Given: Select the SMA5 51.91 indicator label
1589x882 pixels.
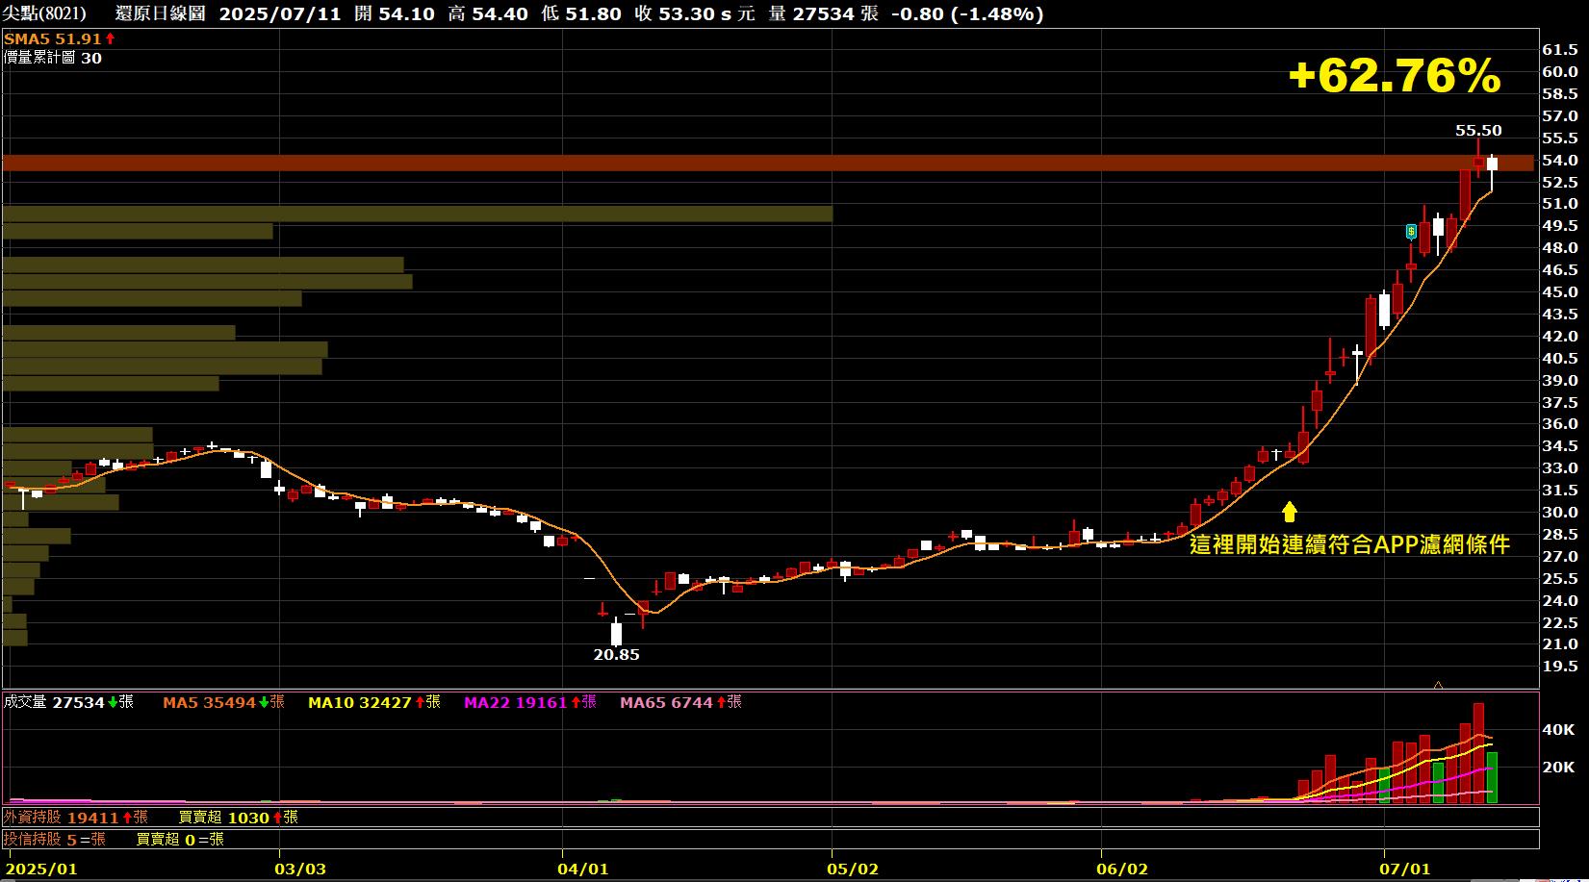Looking at the screenshot, I should click(53, 38).
